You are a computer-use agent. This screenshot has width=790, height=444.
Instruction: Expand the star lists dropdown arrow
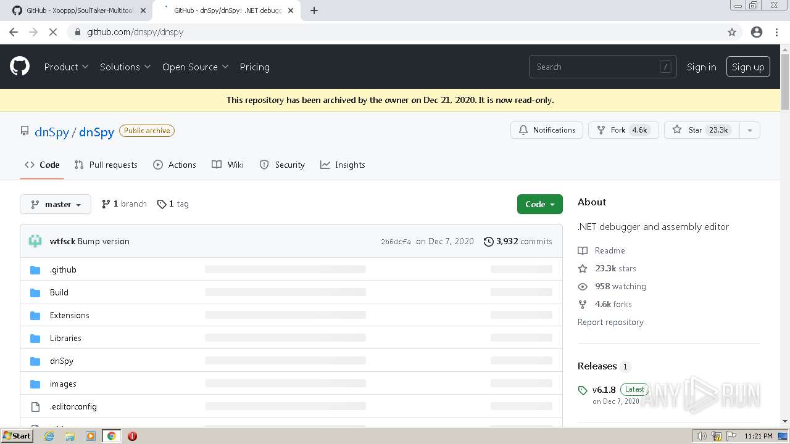[750, 130]
